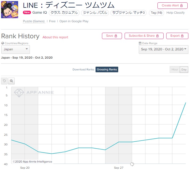
Task: Expand the Date Range dropdown
Action: click(163, 49)
